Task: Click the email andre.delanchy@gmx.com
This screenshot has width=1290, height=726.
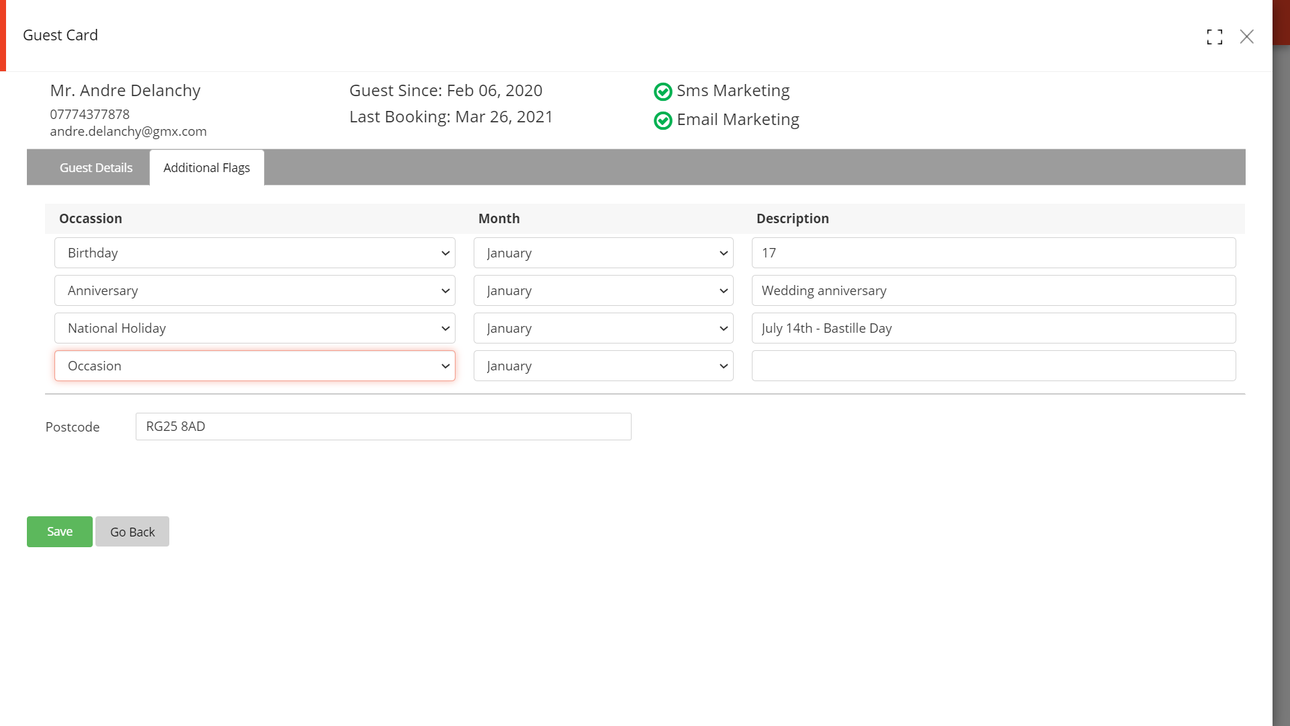Action: tap(128, 131)
